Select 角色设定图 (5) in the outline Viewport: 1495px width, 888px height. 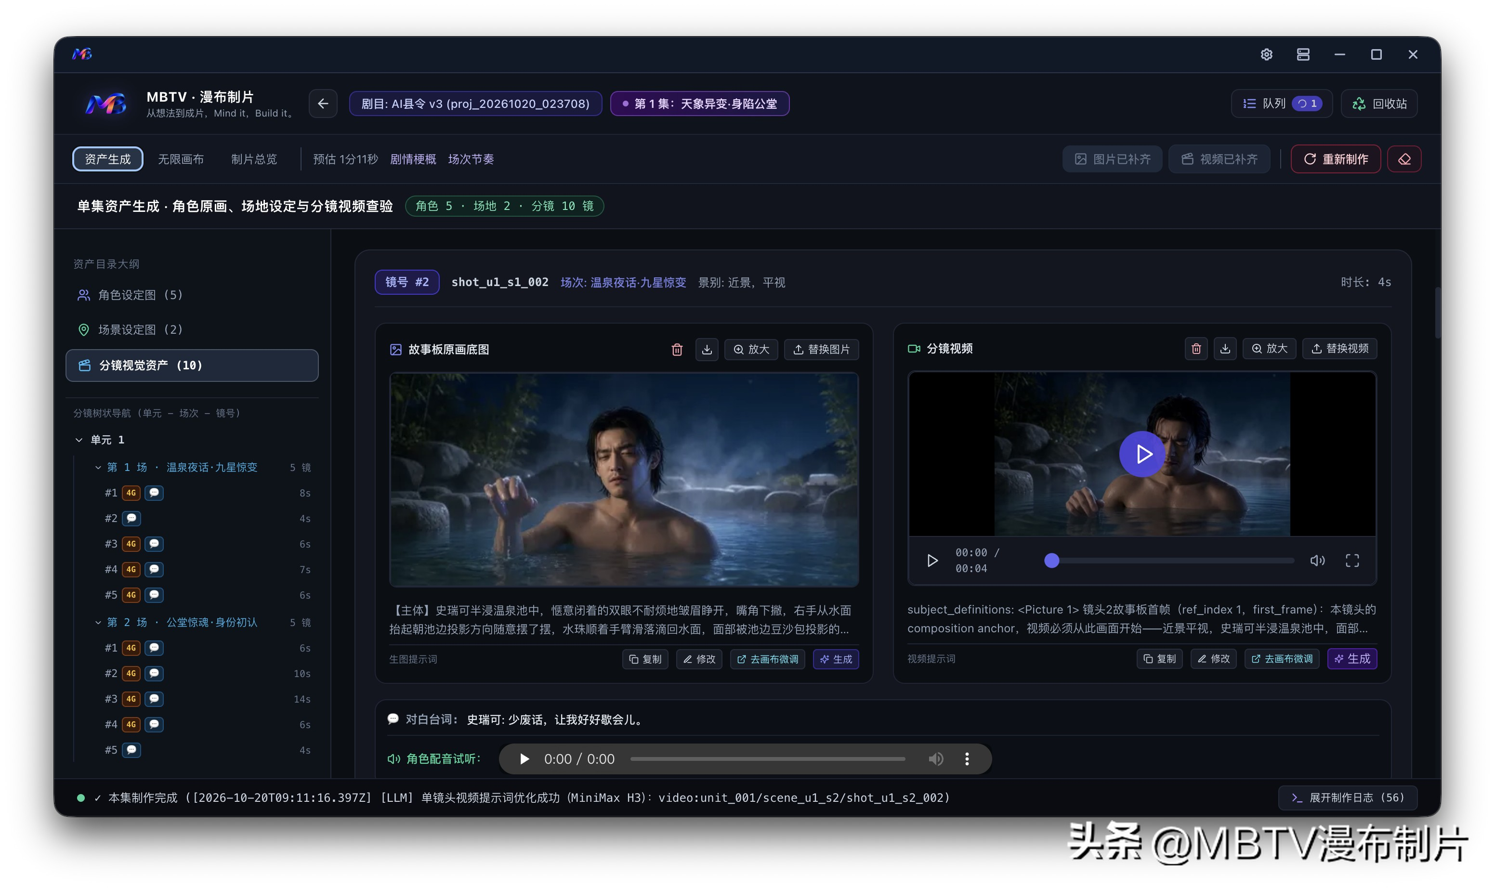tap(192, 295)
